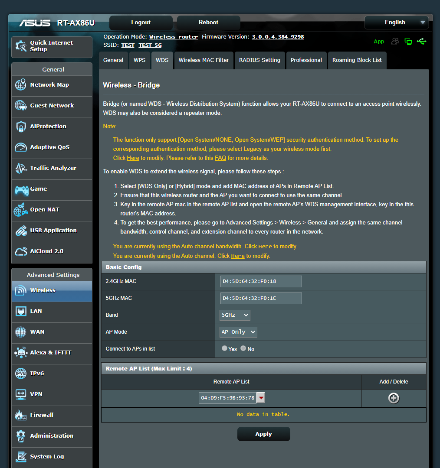
Task: Open the FAQ link
Action: point(220,158)
